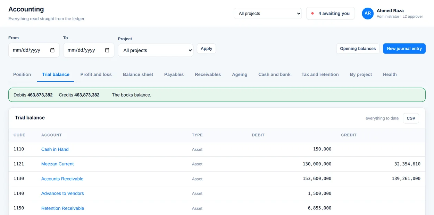Focus the From date input field

[34, 50]
